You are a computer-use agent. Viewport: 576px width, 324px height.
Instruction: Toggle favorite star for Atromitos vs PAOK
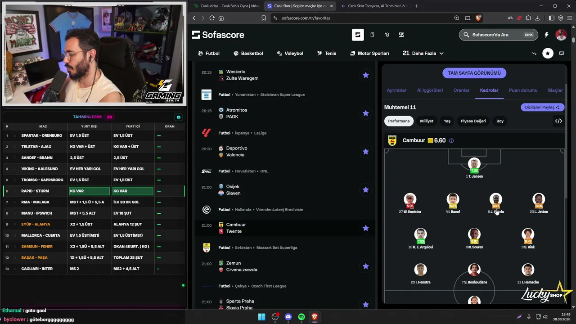click(366, 113)
